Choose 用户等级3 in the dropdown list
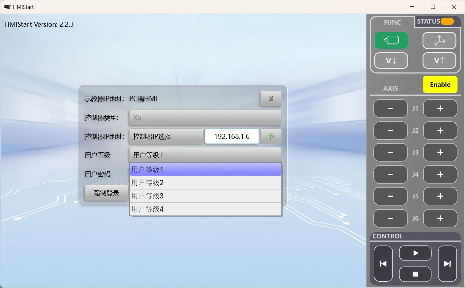This screenshot has height=288, width=465. point(206,196)
